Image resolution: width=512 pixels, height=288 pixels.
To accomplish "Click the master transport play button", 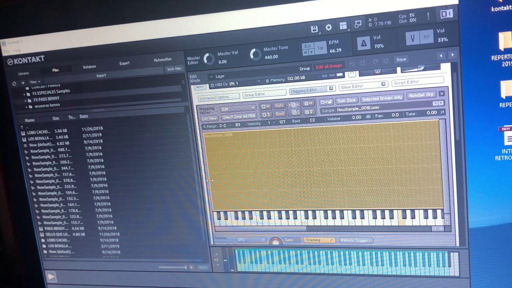I will pos(311,52).
